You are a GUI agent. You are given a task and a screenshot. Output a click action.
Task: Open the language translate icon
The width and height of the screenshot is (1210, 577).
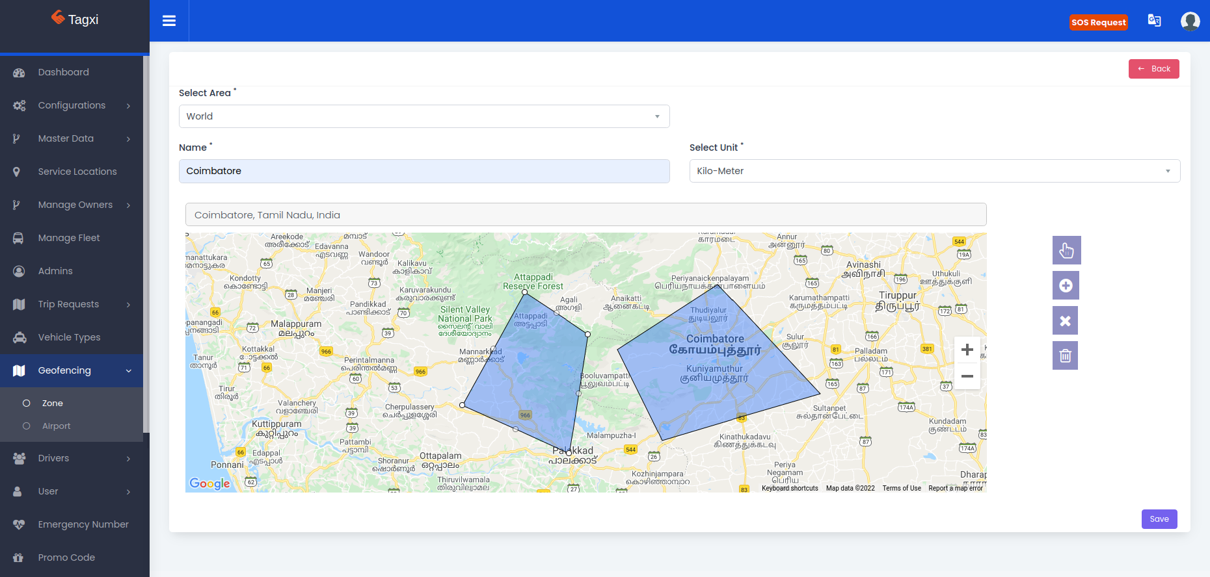(x=1154, y=21)
